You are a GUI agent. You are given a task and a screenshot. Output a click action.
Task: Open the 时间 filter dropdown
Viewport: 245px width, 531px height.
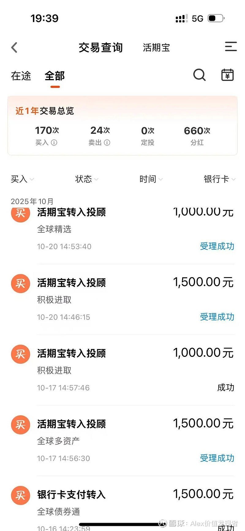(151, 179)
